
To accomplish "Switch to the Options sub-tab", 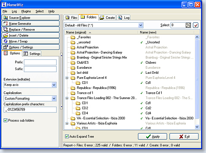I will (x=12, y=53).
